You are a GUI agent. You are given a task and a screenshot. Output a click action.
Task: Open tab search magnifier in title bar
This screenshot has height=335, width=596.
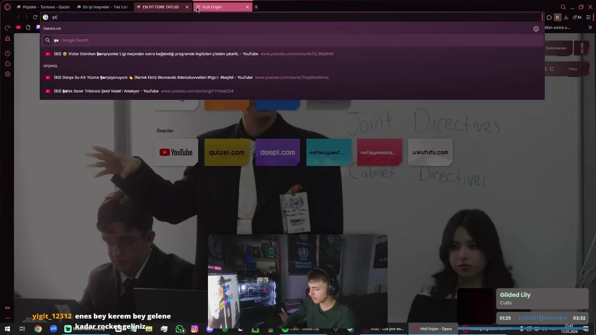(x=563, y=7)
